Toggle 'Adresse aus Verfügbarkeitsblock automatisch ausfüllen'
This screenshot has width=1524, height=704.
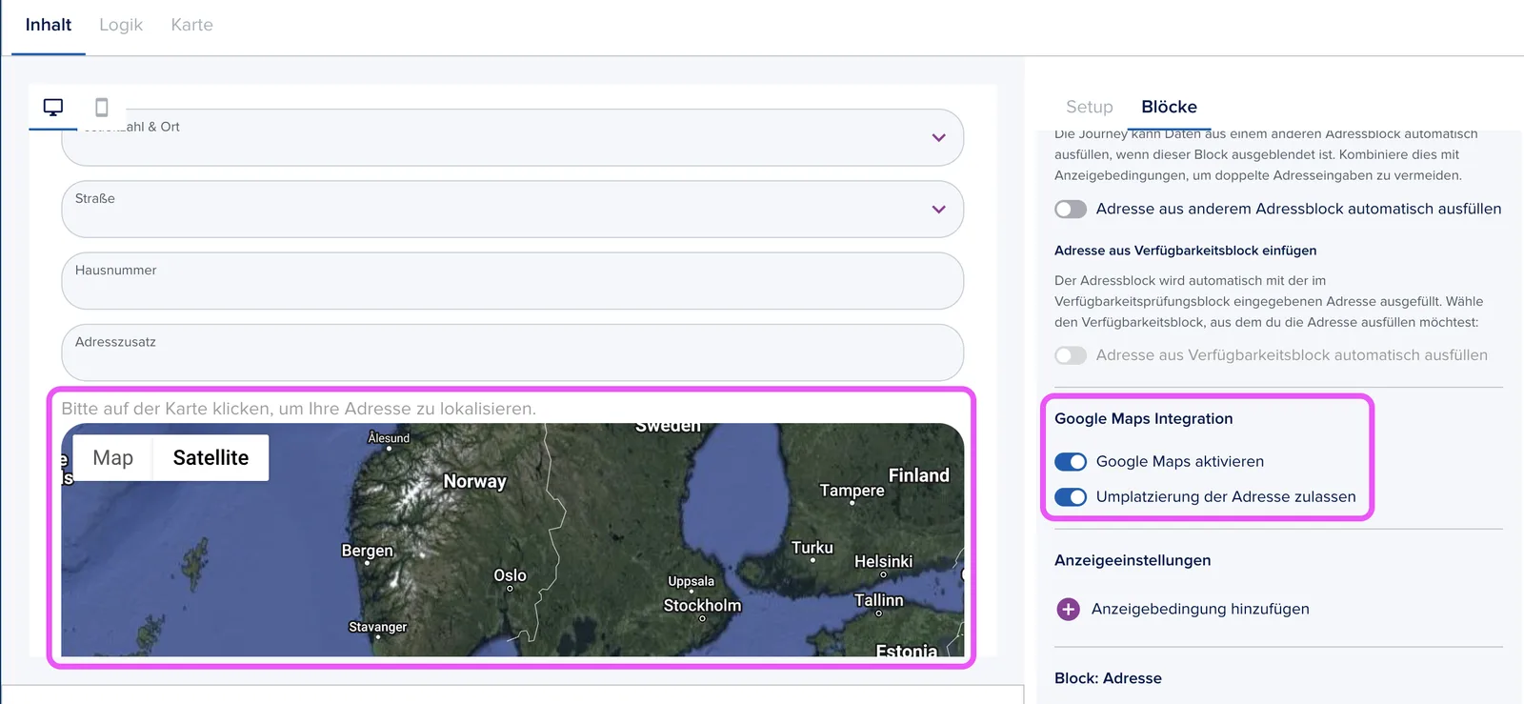point(1071,355)
